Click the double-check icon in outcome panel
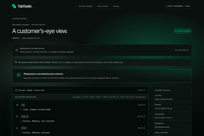The height and width of the screenshot is (136, 204). pos(18,75)
